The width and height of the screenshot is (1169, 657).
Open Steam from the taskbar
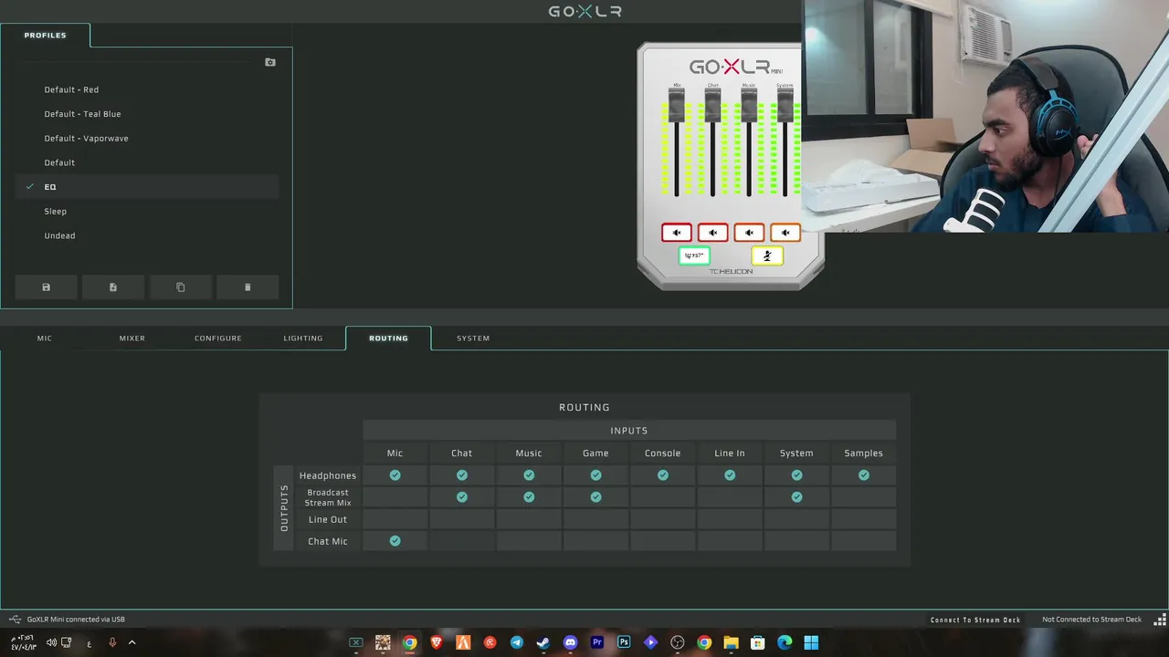tap(543, 642)
